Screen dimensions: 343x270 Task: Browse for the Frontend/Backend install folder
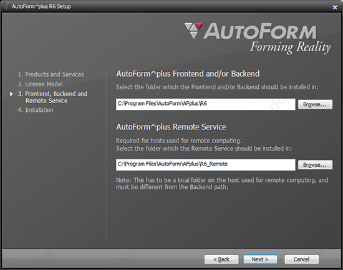point(315,104)
